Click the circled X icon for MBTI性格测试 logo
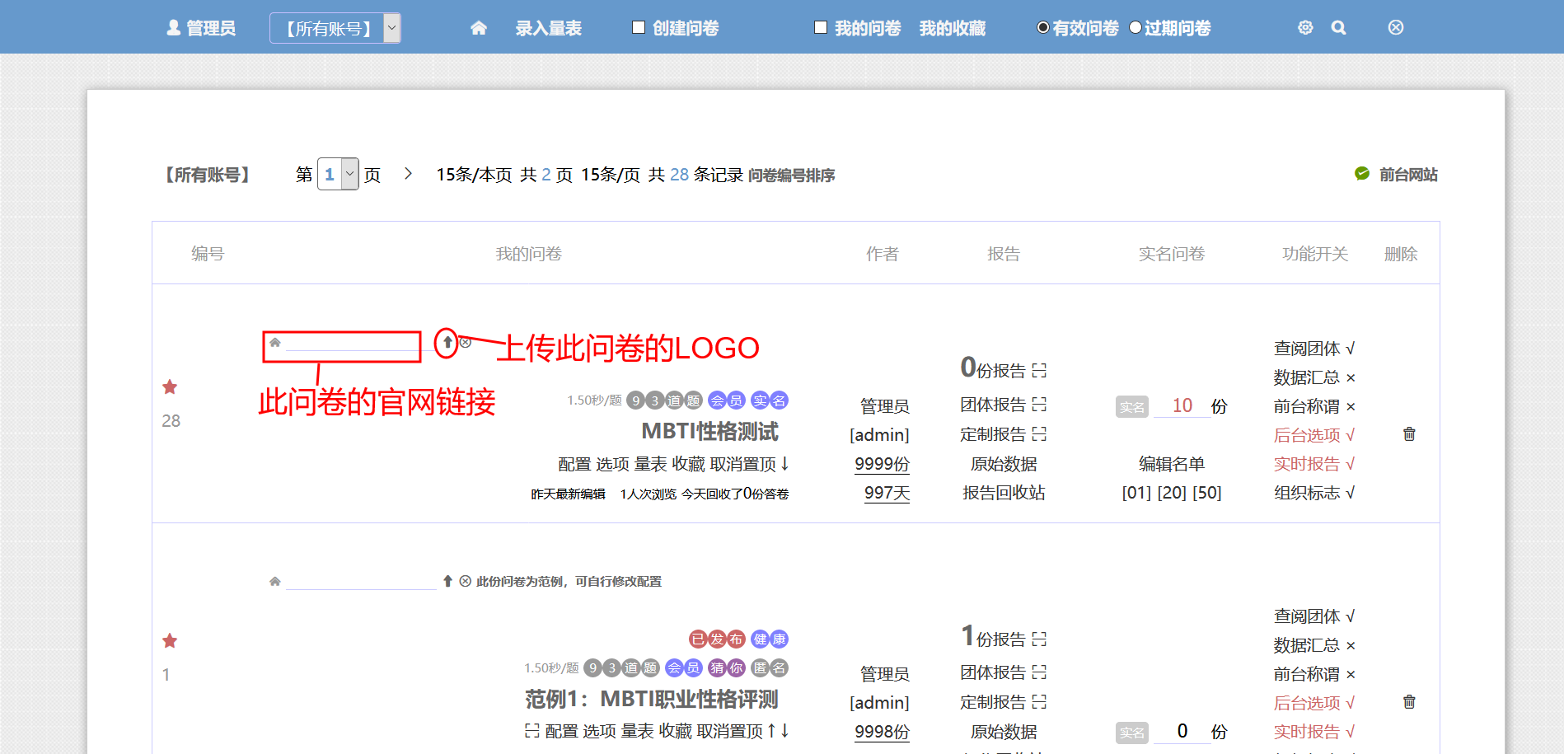 click(x=466, y=342)
